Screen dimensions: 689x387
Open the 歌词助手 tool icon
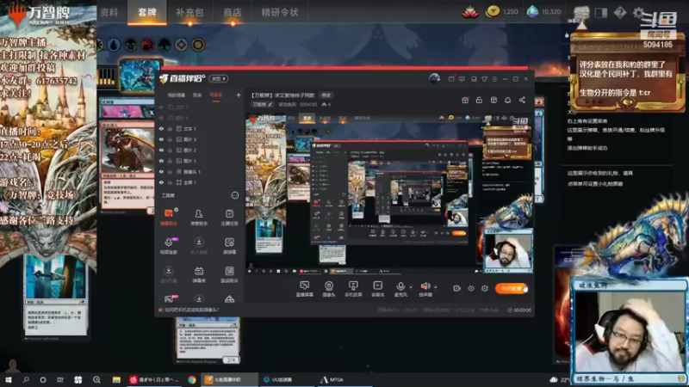(x=229, y=273)
